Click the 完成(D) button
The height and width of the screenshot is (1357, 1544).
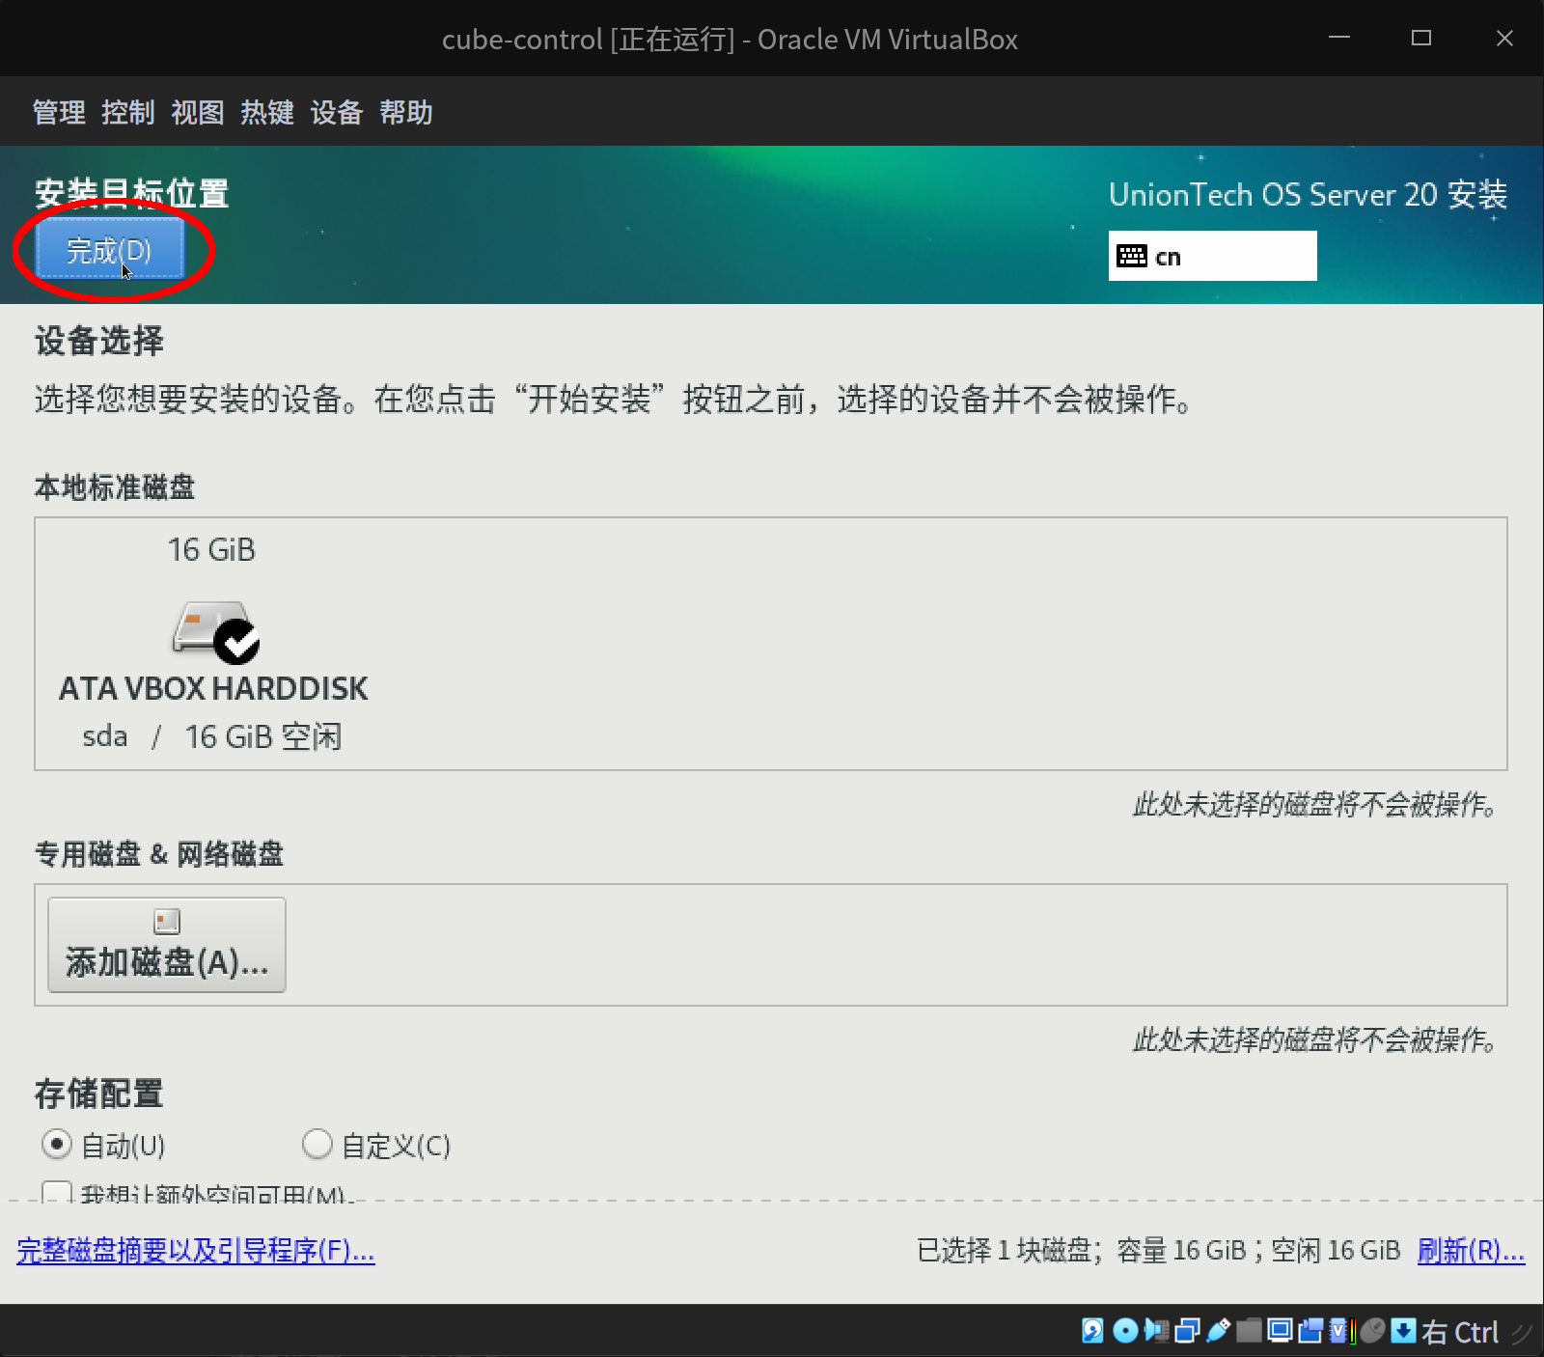tap(109, 249)
